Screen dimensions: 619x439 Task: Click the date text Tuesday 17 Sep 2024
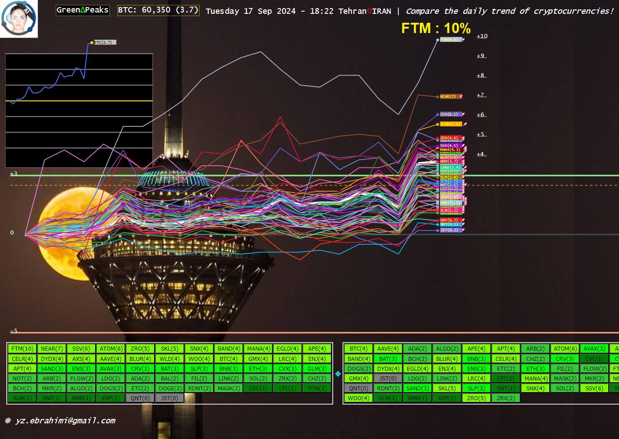pyautogui.click(x=251, y=11)
